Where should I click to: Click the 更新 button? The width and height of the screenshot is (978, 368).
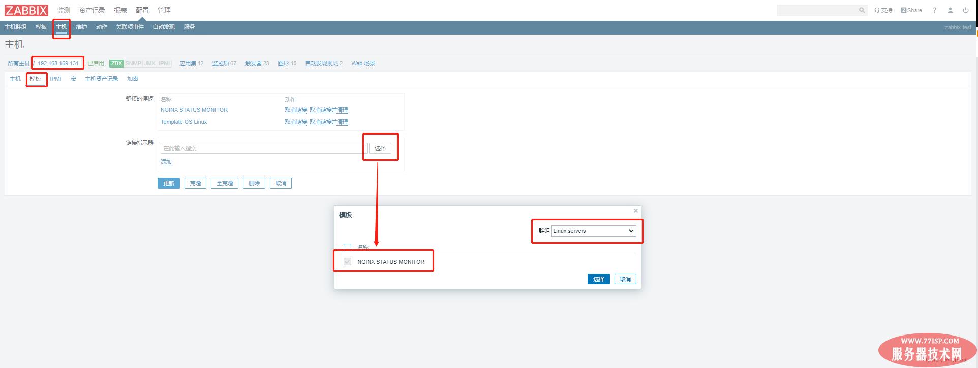coord(169,183)
